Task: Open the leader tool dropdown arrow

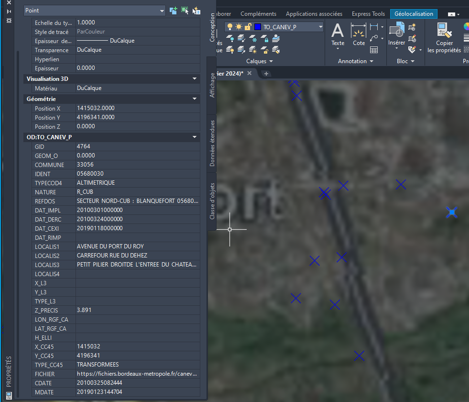Action: pos(382,38)
